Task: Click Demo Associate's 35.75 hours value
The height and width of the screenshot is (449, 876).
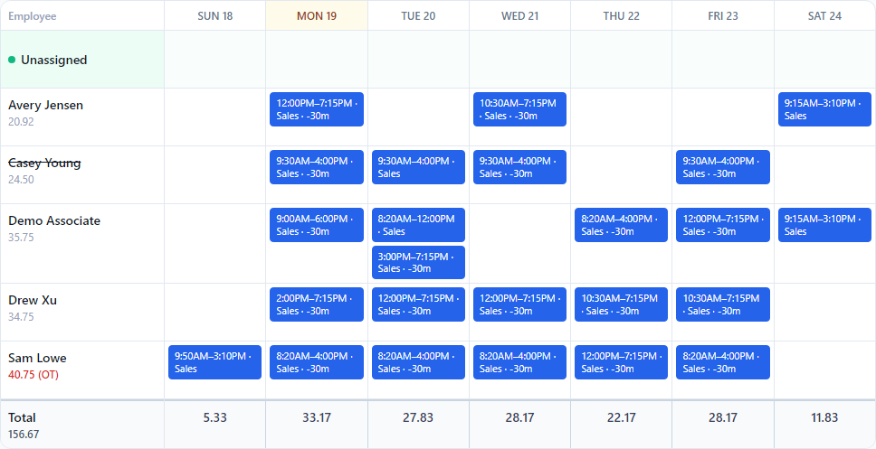Action: pyautogui.click(x=21, y=238)
